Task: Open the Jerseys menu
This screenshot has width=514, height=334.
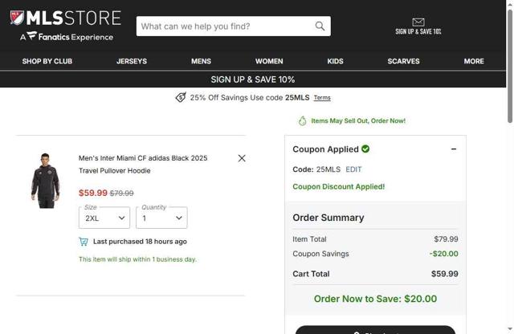Action: (132, 61)
